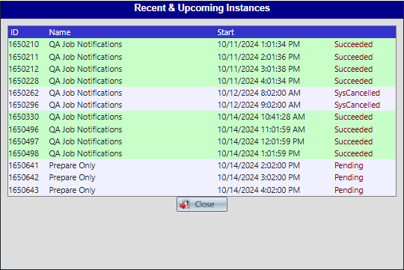Click start time 10/14/2024 2:02:00 PM
The image size is (404, 270).
[259, 165]
